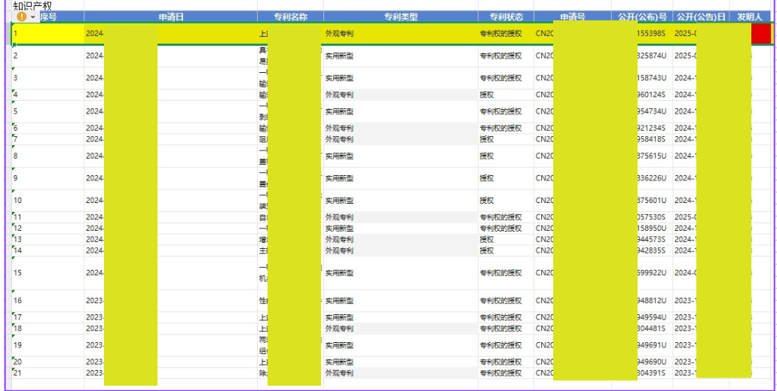This screenshot has width=777, height=391.
Task: Select the 外观专利 type cell in row 1
Action: click(x=401, y=34)
